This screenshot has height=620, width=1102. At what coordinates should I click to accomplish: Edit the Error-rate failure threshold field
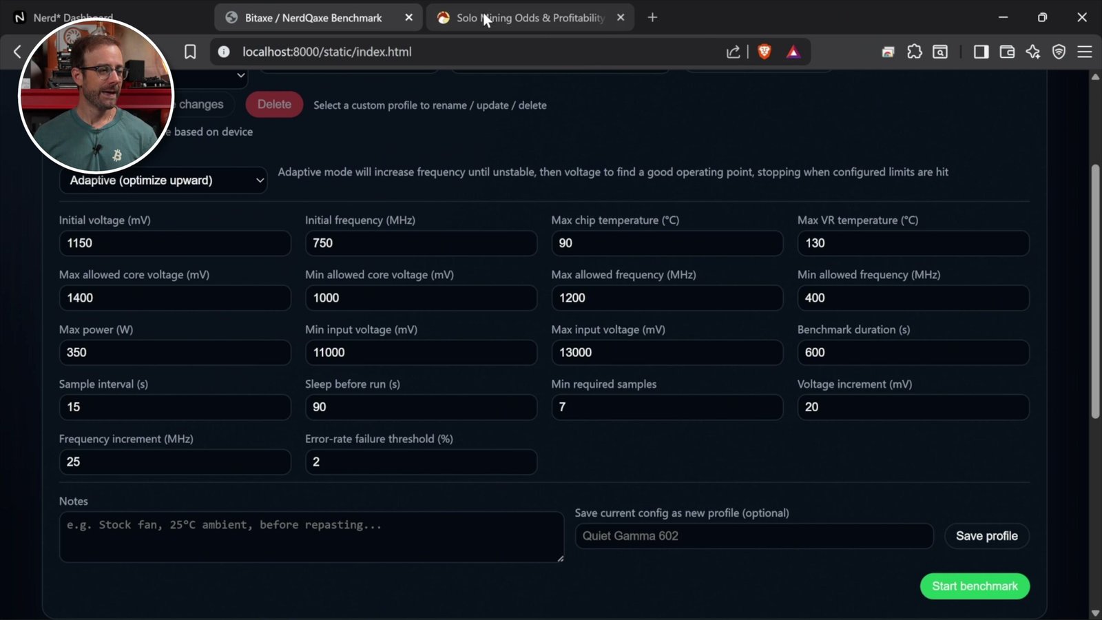pyautogui.click(x=421, y=462)
